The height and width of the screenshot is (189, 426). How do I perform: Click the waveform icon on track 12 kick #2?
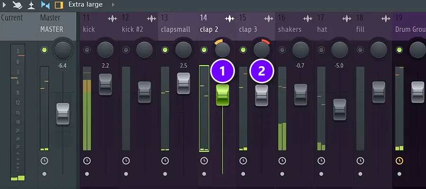[x=151, y=19]
